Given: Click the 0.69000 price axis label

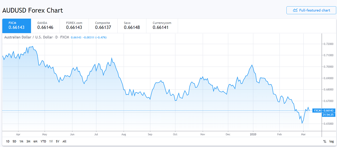Looking at the screenshot, I should click(x=329, y=78).
